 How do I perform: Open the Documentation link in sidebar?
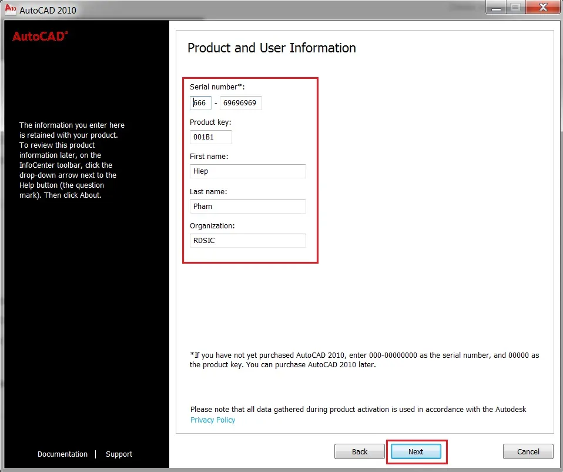(62, 454)
